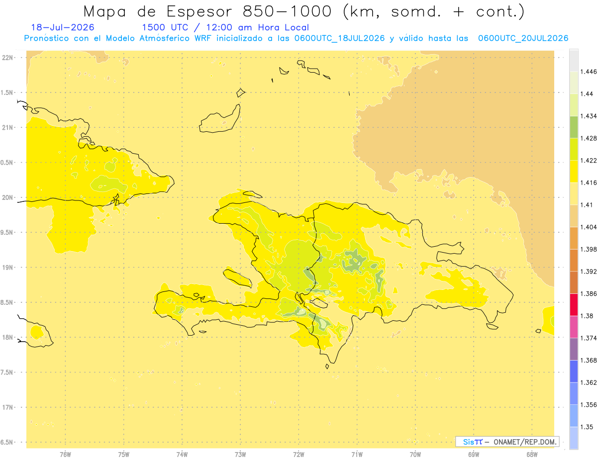Viewport: 597px width, 461px height.
Task: Pick the tan 1.404–1.41 colorbar swatch
Action: 574,216
